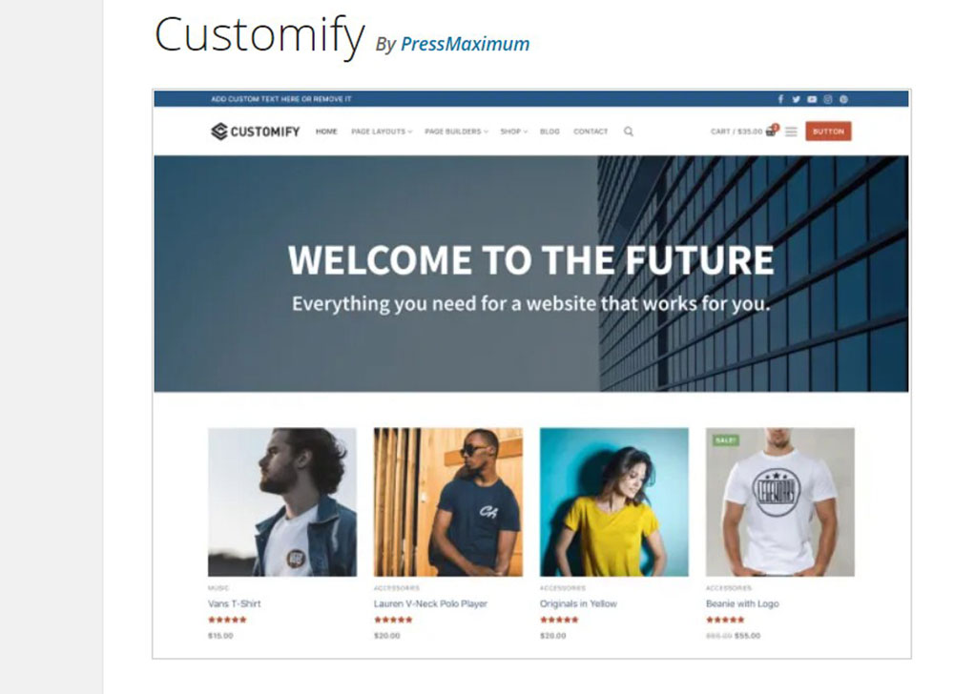Open the YouTube social icon
The image size is (954, 694).
point(812,99)
